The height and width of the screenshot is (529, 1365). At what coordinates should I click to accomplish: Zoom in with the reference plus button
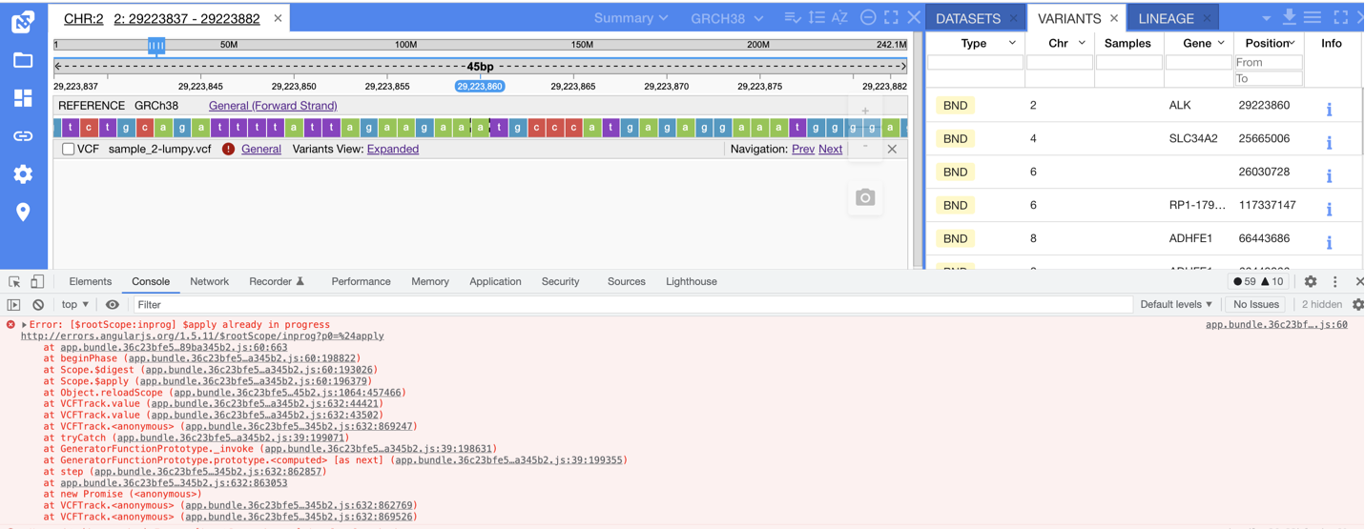(x=865, y=112)
